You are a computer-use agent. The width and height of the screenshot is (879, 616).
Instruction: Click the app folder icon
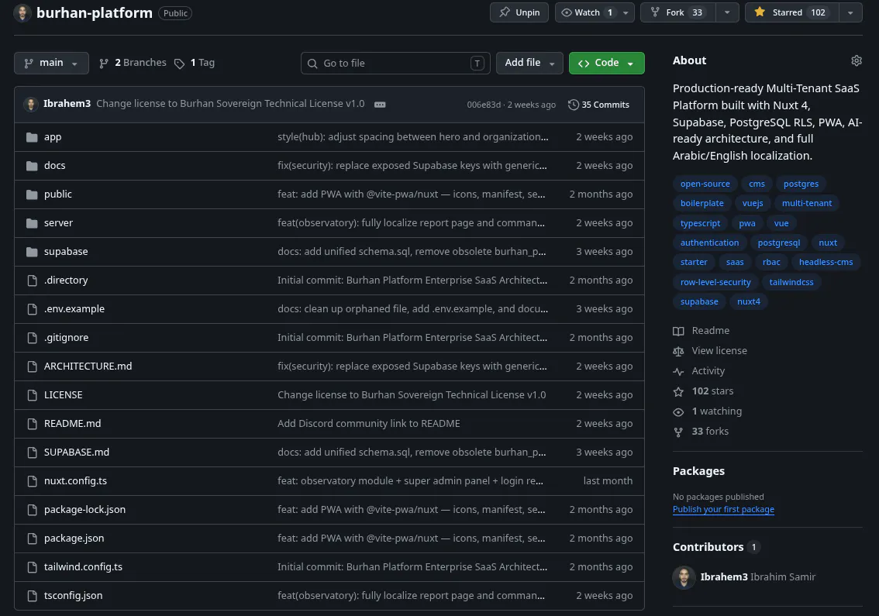[32, 137]
